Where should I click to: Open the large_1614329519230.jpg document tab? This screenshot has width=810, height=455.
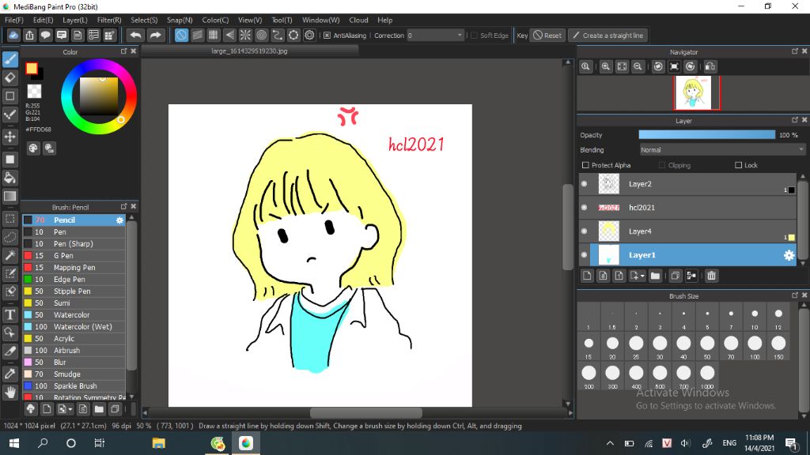(x=249, y=51)
